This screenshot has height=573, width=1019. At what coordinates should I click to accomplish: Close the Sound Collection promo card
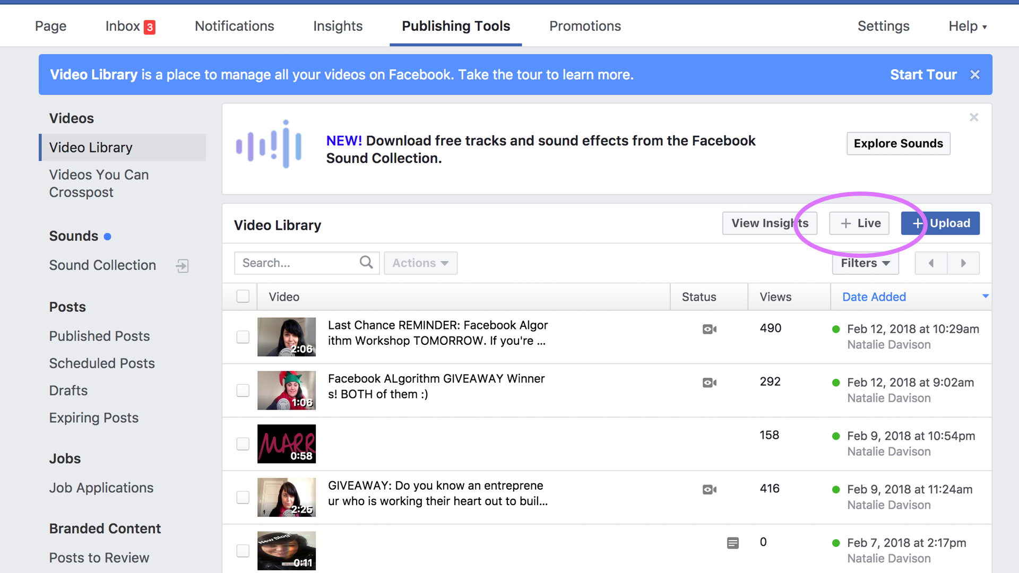(974, 117)
